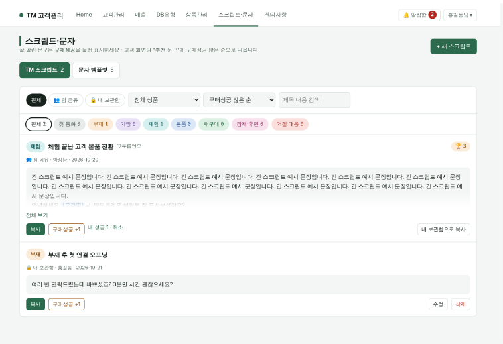Viewport: 503px width, 344px height.
Task: Select the 부재 1 category chip
Action: 100,124
